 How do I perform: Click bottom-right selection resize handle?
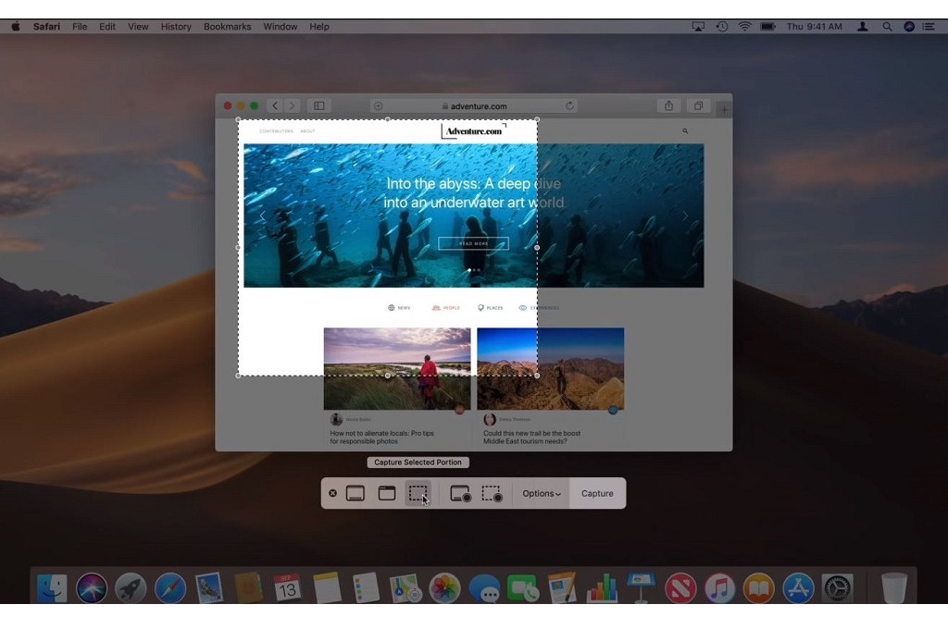(538, 376)
